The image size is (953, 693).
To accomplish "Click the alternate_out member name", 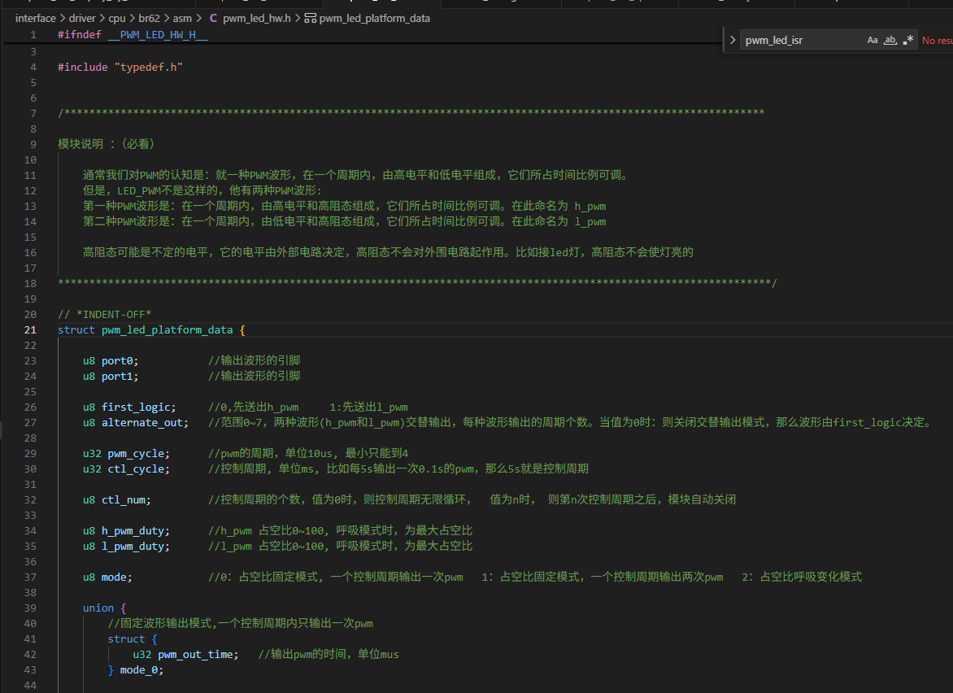I will point(143,422).
